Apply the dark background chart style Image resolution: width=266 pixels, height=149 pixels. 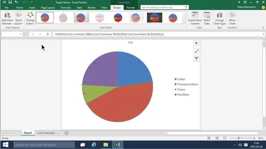pos(155,17)
